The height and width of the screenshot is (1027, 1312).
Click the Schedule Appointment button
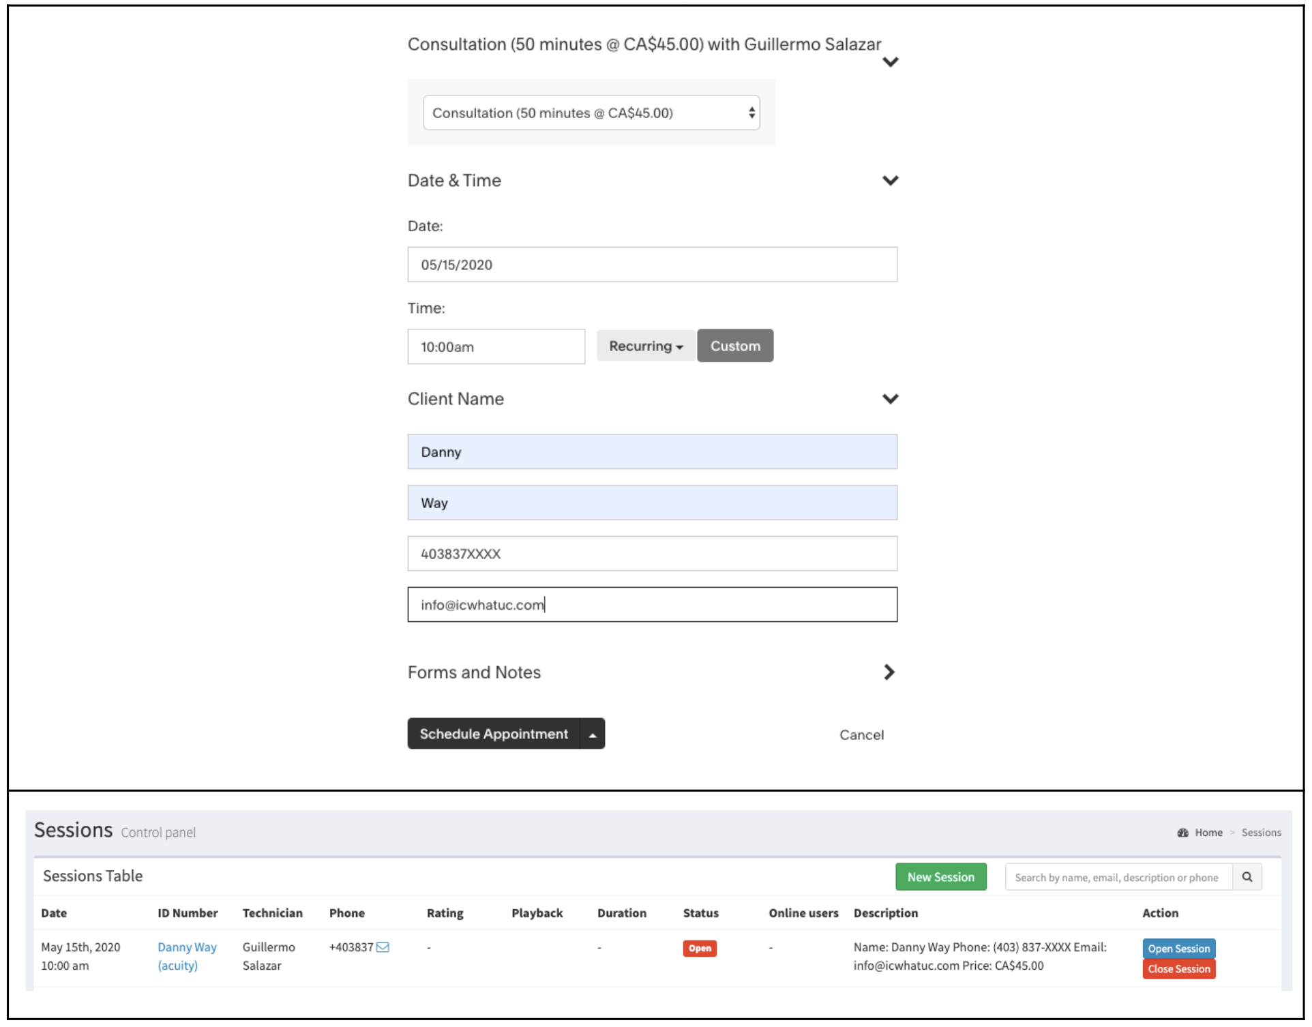click(x=494, y=734)
